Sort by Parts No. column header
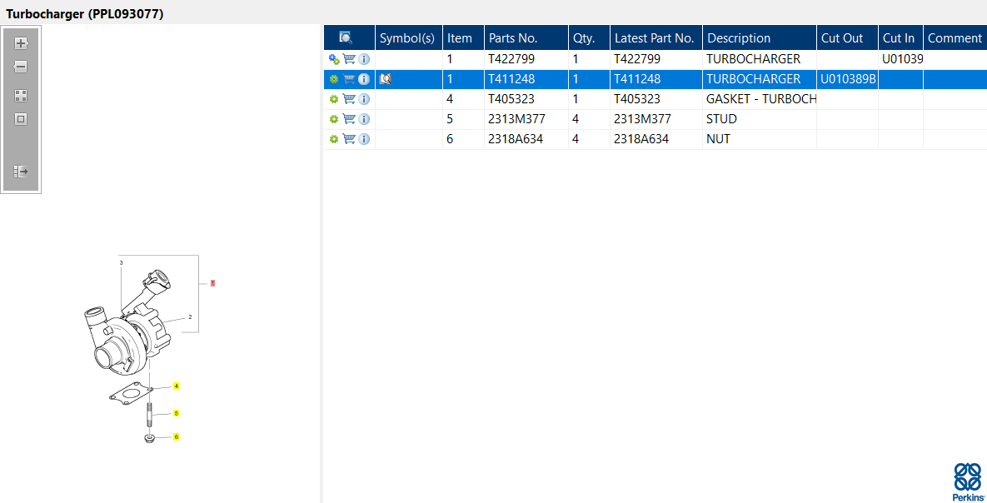The width and height of the screenshot is (987, 503). (x=526, y=37)
